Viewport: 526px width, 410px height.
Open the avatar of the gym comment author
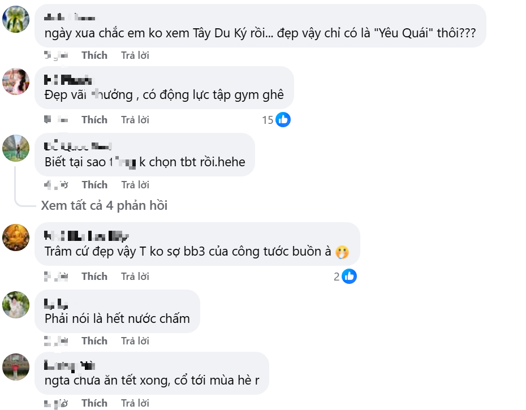click(16, 81)
